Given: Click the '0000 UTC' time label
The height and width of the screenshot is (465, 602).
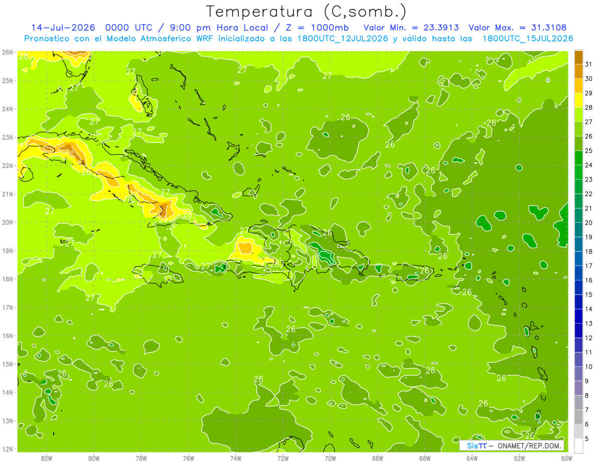Looking at the screenshot, I should [x=129, y=27].
